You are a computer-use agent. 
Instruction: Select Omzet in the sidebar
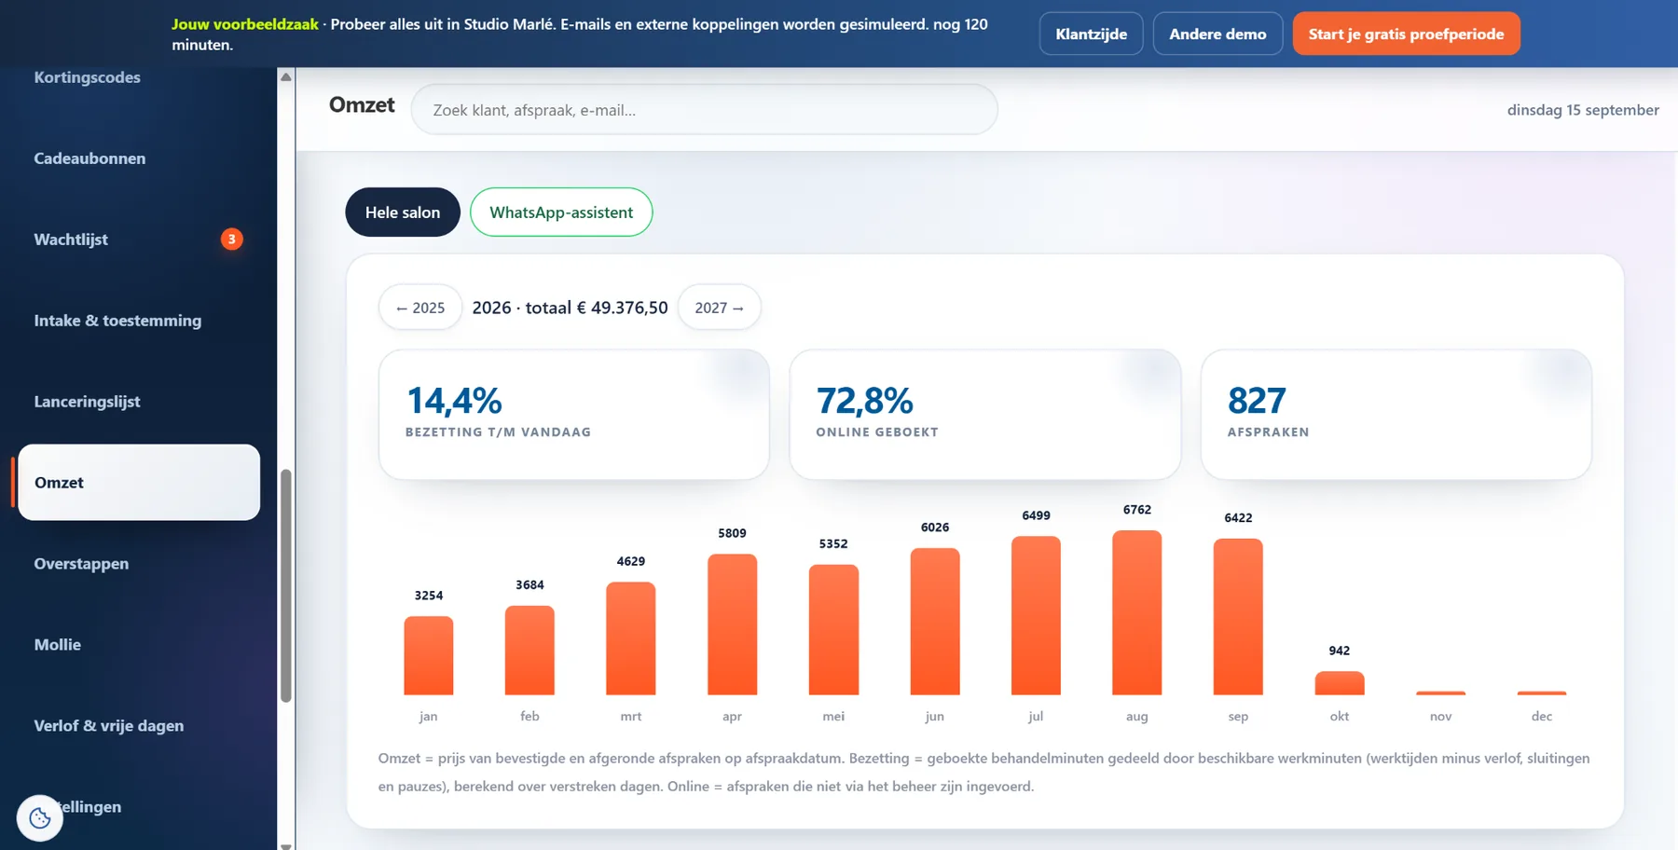139,483
